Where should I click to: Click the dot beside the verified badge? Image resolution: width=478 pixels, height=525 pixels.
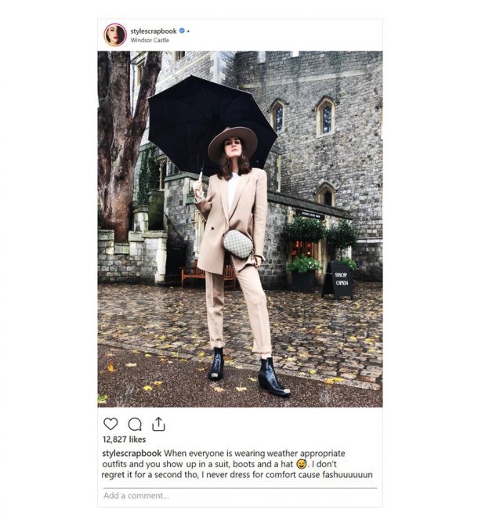pyautogui.click(x=188, y=31)
